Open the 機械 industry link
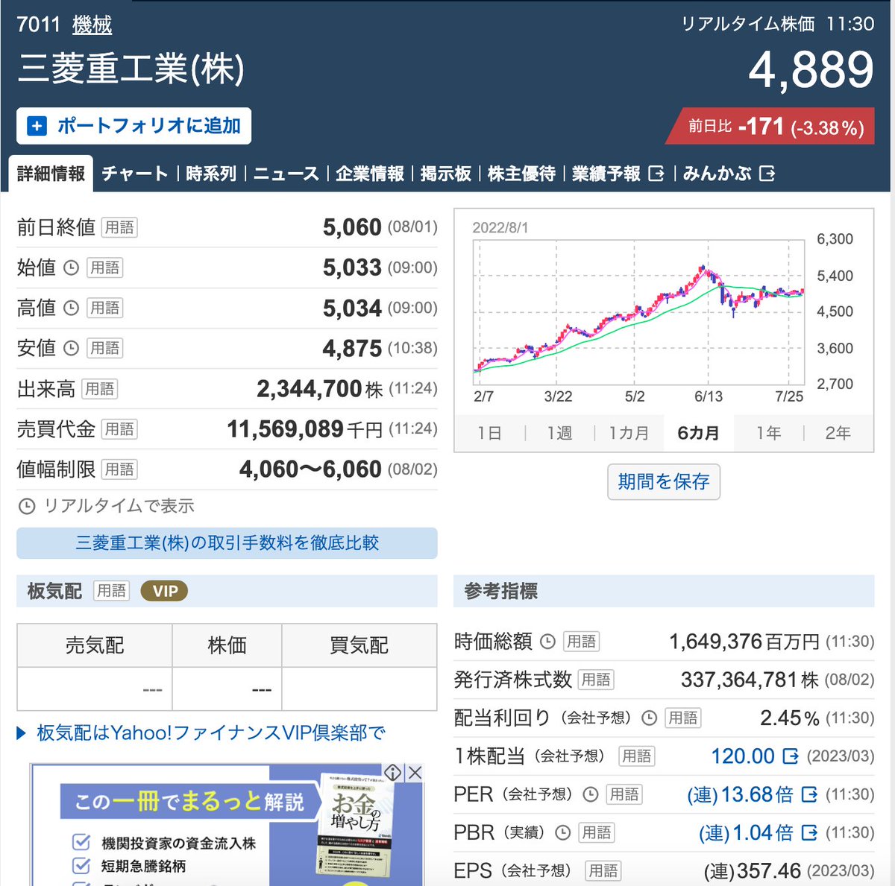 click(x=92, y=25)
